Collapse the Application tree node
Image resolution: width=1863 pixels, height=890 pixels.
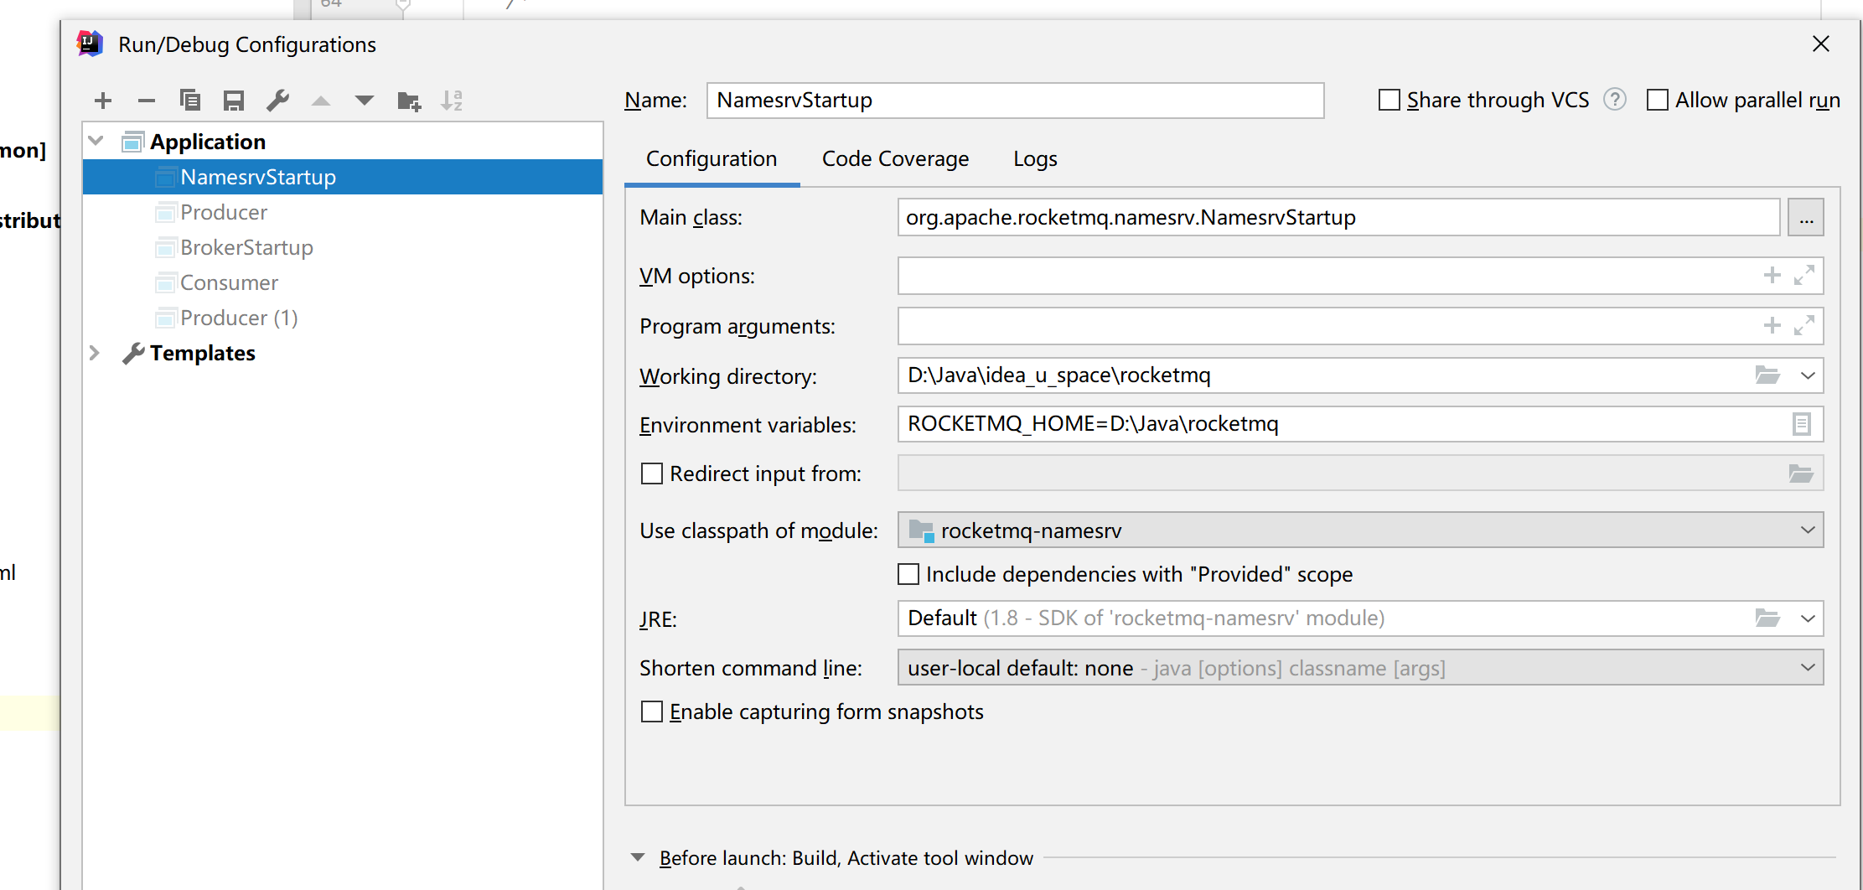pyautogui.click(x=96, y=142)
